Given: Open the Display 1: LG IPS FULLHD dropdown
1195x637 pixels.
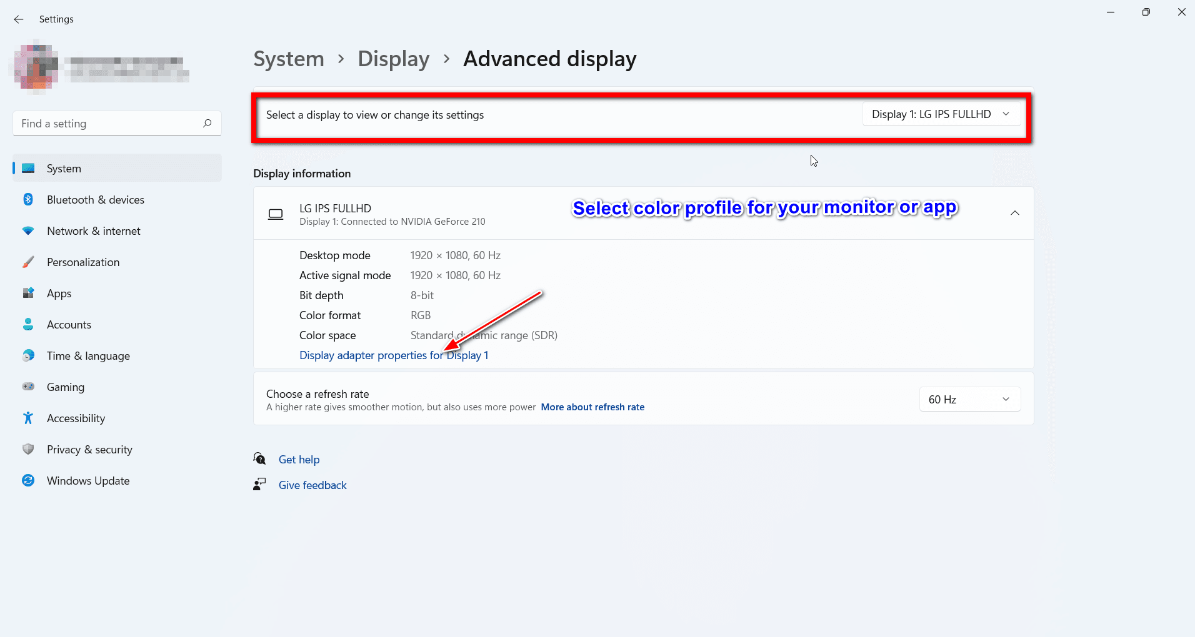Looking at the screenshot, I should [x=941, y=114].
